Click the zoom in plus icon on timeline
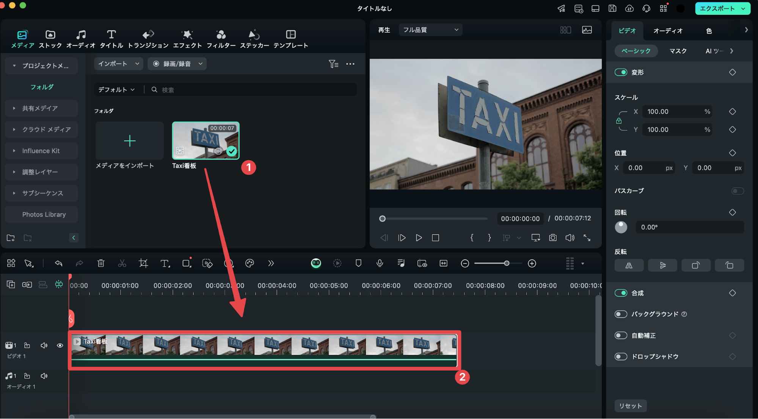The width and height of the screenshot is (758, 419). point(532,263)
